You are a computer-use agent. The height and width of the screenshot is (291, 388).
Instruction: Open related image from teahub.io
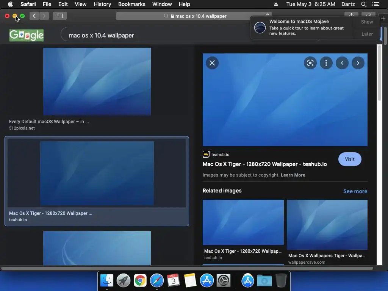click(243, 222)
